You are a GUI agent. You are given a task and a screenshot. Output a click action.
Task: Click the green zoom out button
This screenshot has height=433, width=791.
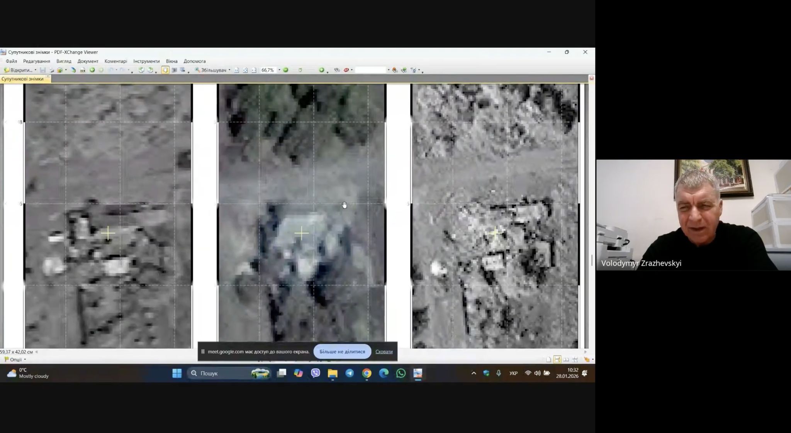pos(286,70)
